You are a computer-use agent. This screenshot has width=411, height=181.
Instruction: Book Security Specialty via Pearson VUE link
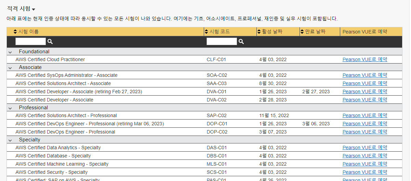(x=365, y=172)
